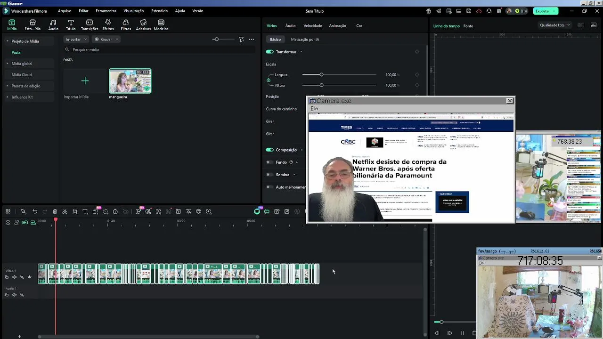Image resolution: width=603 pixels, height=339 pixels.
Task: Expand the Projeto de Mídia tree item
Action: click(x=8, y=41)
